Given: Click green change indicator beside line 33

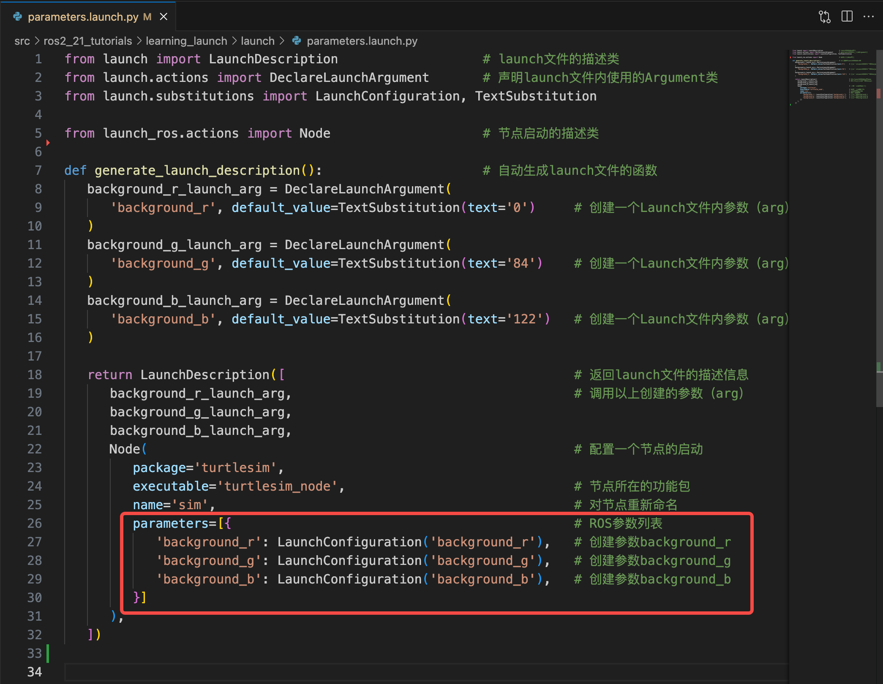Looking at the screenshot, I should (48, 653).
